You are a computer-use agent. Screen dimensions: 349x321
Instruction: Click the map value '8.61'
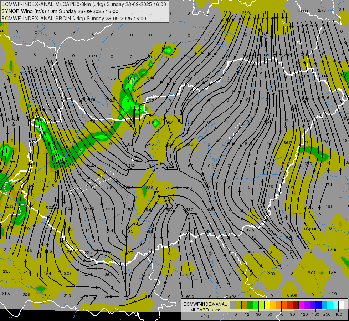point(110,187)
